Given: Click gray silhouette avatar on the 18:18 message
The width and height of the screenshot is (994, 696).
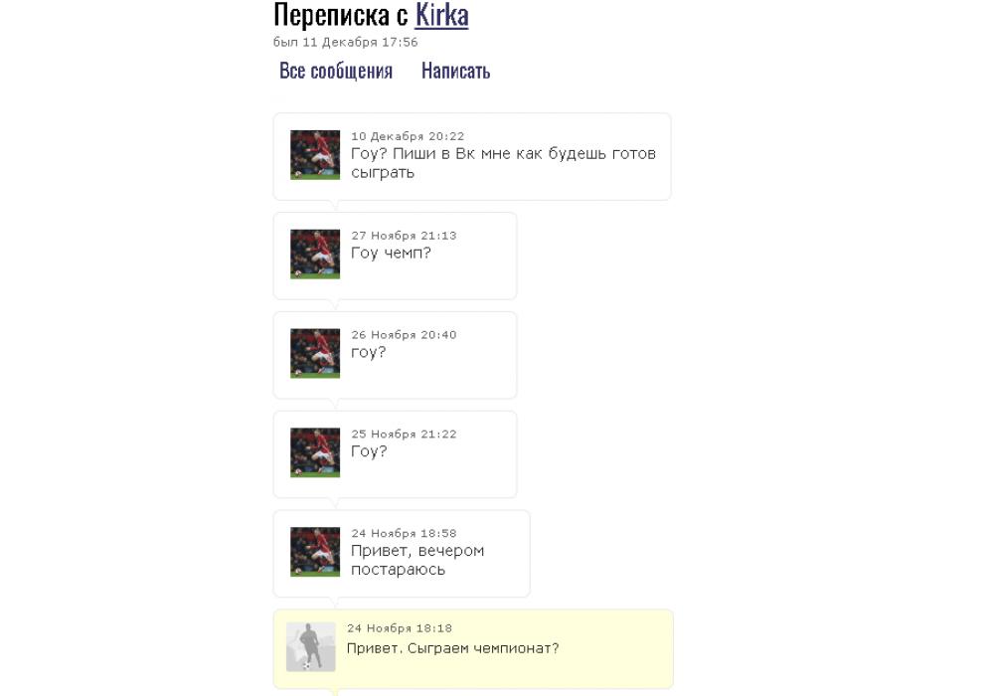Looking at the screenshot, I should pos(310,646).
